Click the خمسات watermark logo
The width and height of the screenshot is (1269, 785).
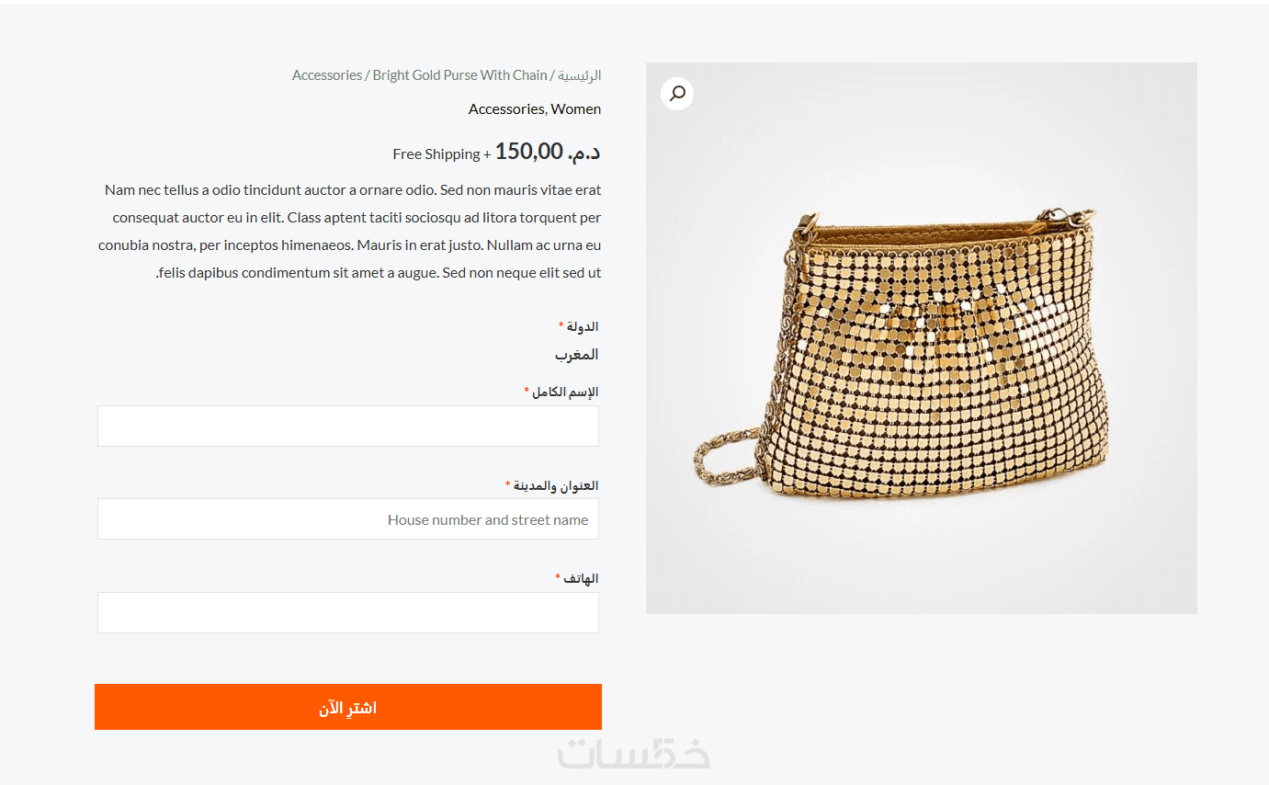(x=634, y=754)
